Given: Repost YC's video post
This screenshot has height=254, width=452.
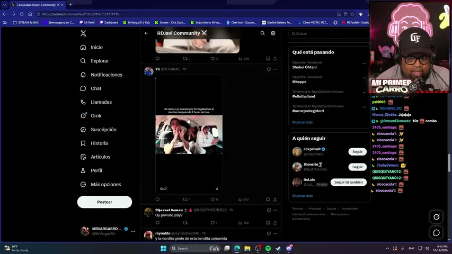Looking at the screenshot, I should click(x=186, y=199).
